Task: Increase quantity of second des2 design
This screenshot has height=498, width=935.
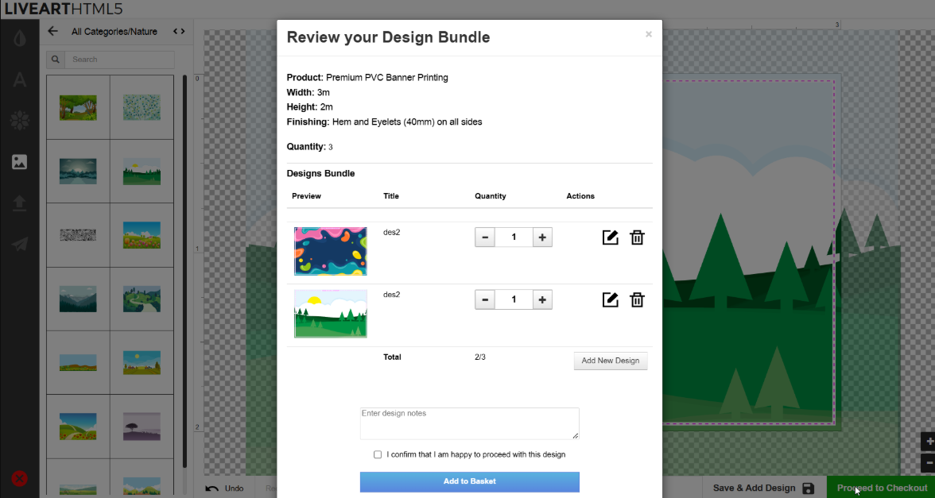Action: 542,299
